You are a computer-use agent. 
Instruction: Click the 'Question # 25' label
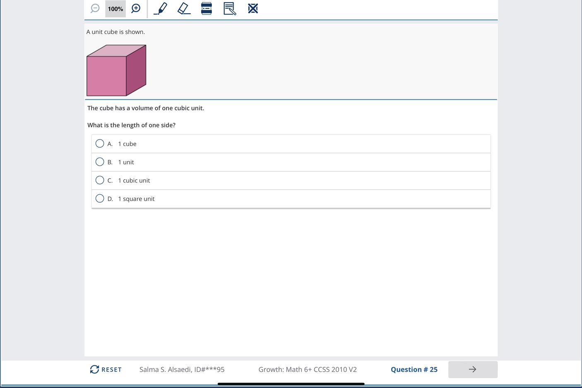[414, 369]
